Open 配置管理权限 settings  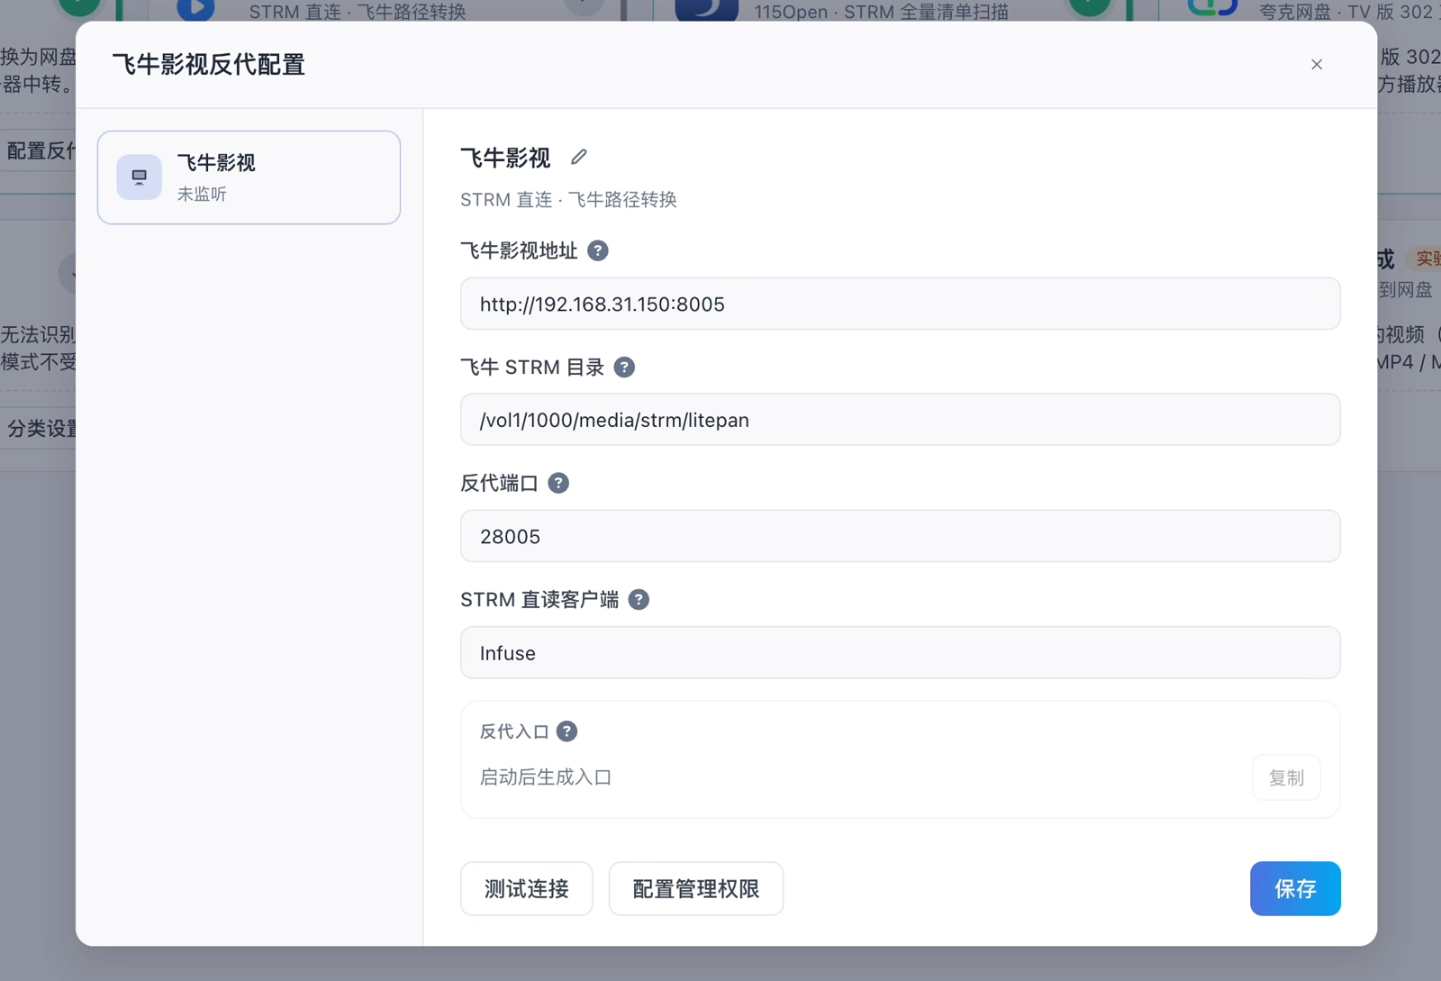[696, 889]
